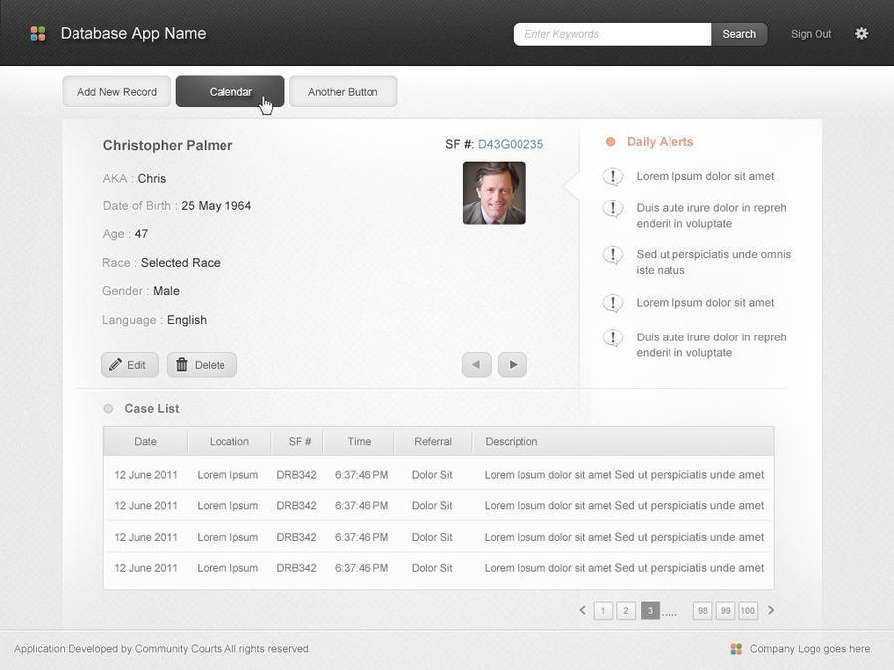
Task: Click the next record arrow icon
Action: click(x=512, y=364)
